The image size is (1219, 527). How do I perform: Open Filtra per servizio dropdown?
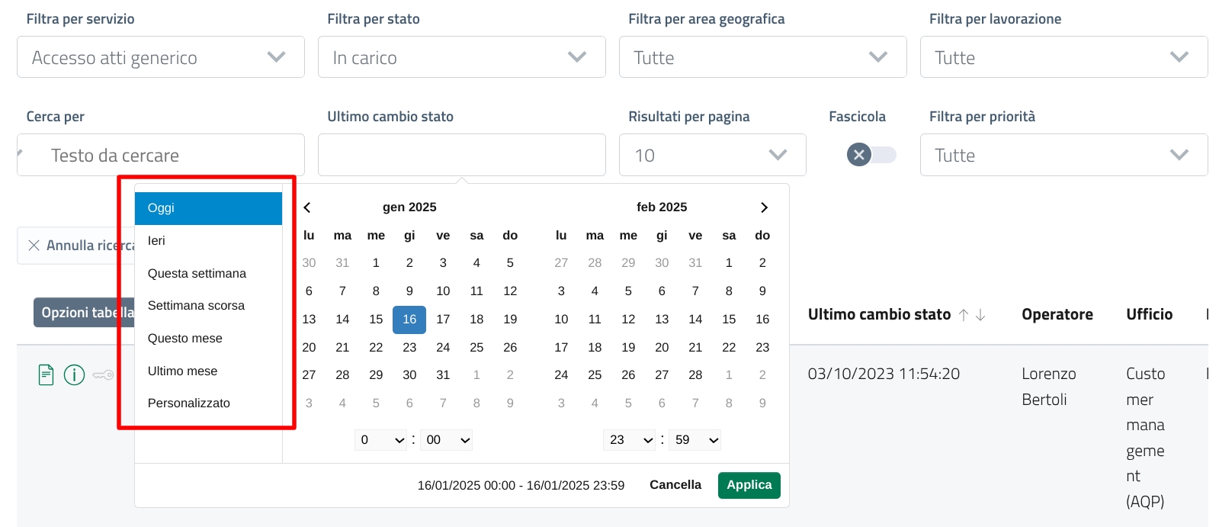(x=161, y=57)
